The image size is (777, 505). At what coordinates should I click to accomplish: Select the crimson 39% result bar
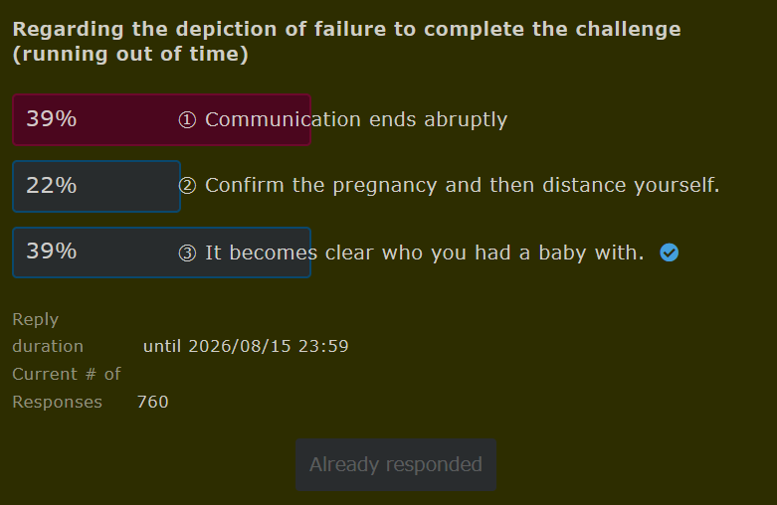point(161,120)
